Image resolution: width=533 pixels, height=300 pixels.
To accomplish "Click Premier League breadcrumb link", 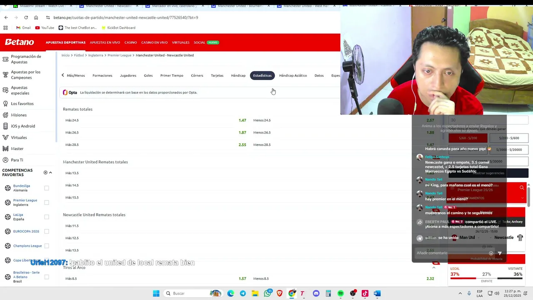I will coord(120,55).
